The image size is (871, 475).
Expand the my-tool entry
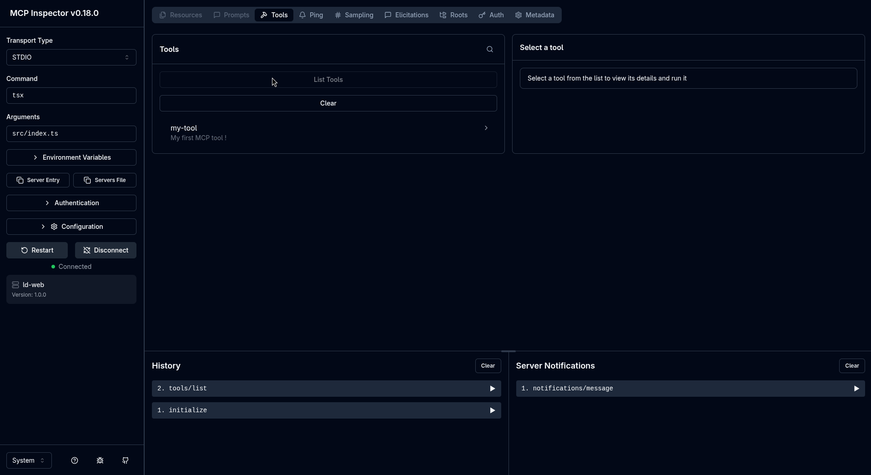[485, 128]
